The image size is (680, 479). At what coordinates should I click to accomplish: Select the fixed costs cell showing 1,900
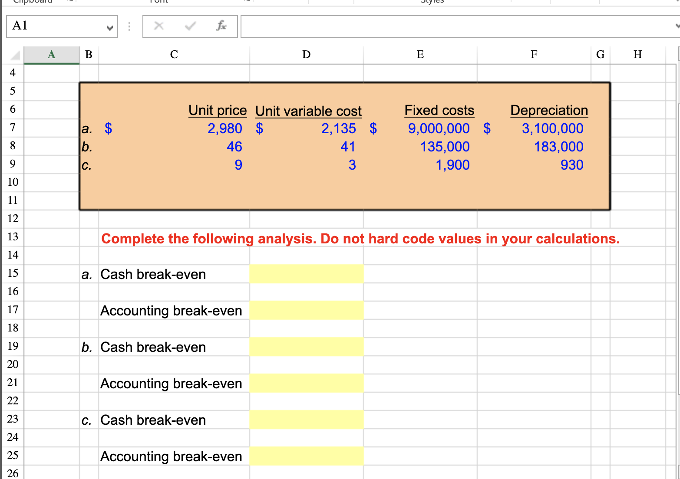coord(420,165)
